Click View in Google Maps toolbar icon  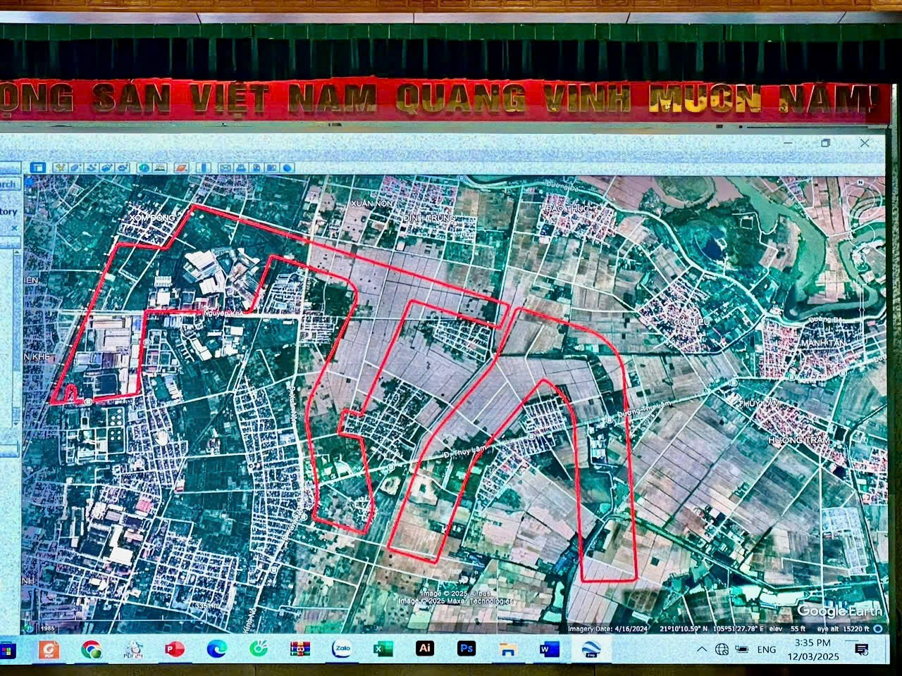[272, 168]
